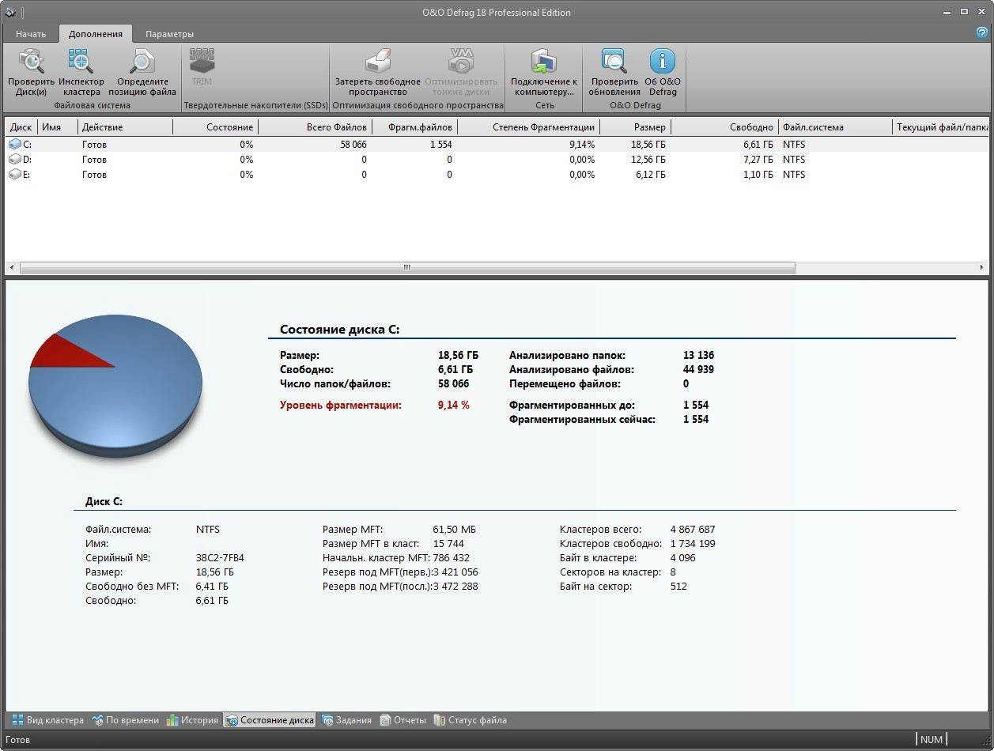Sort by the Размер column header
The width and height of the screenshot is (994, 751).
pyautogui.click(x=635, y=127)
